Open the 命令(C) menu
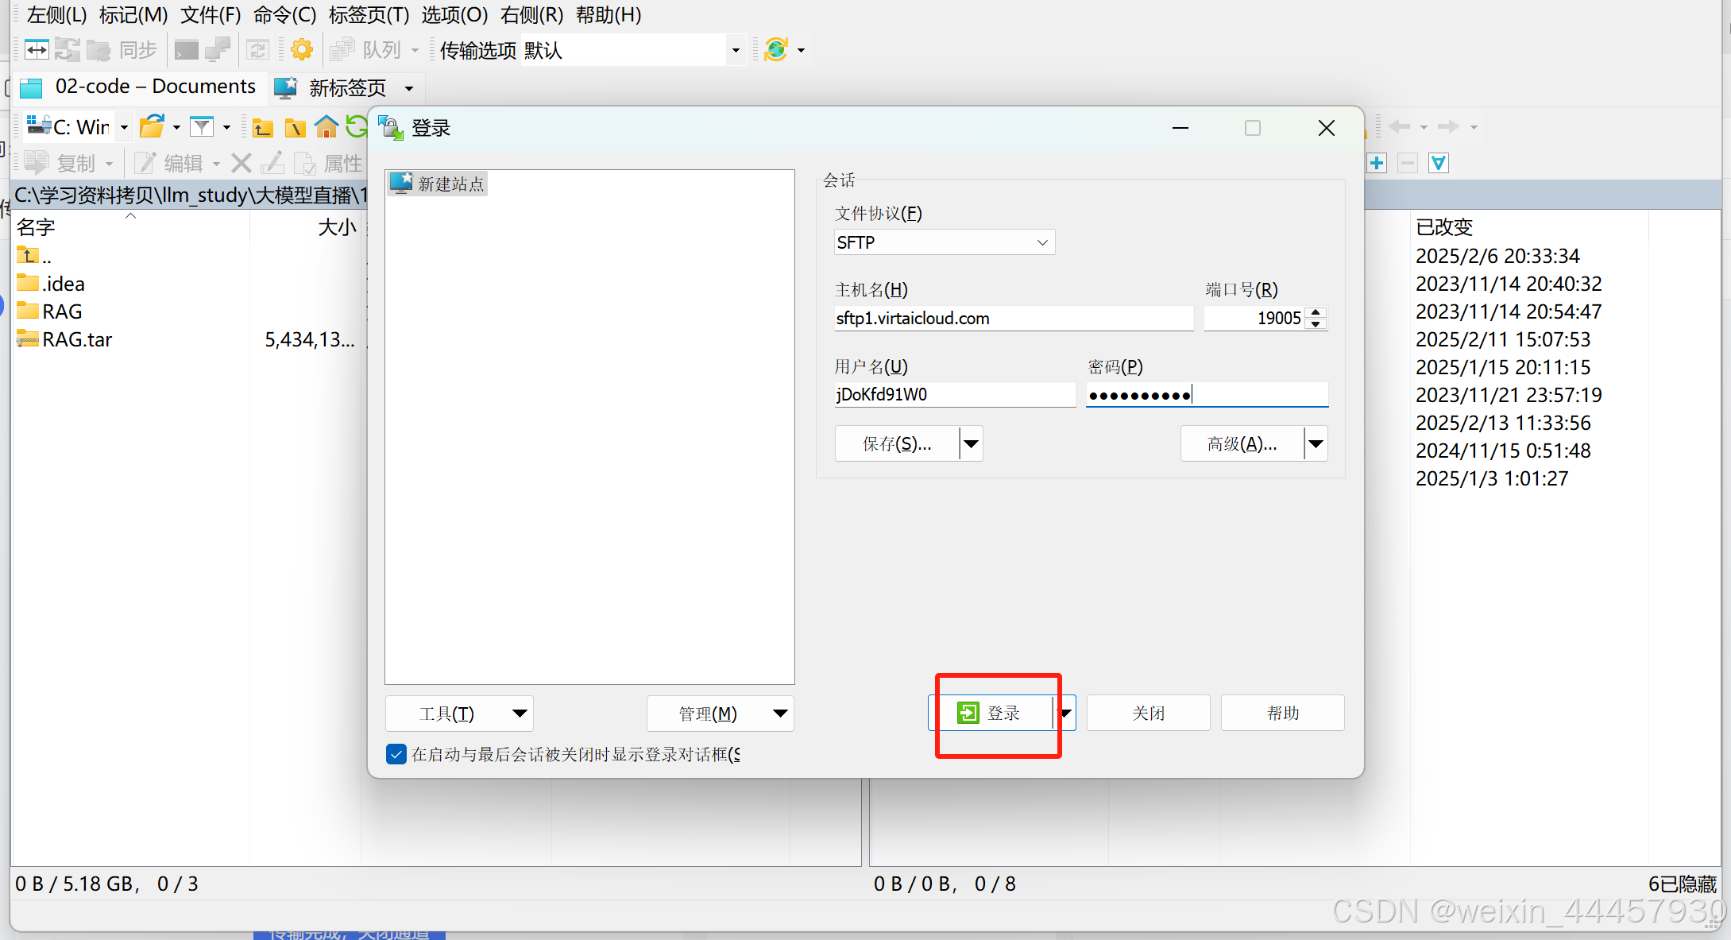 click(x=284, y=15)
